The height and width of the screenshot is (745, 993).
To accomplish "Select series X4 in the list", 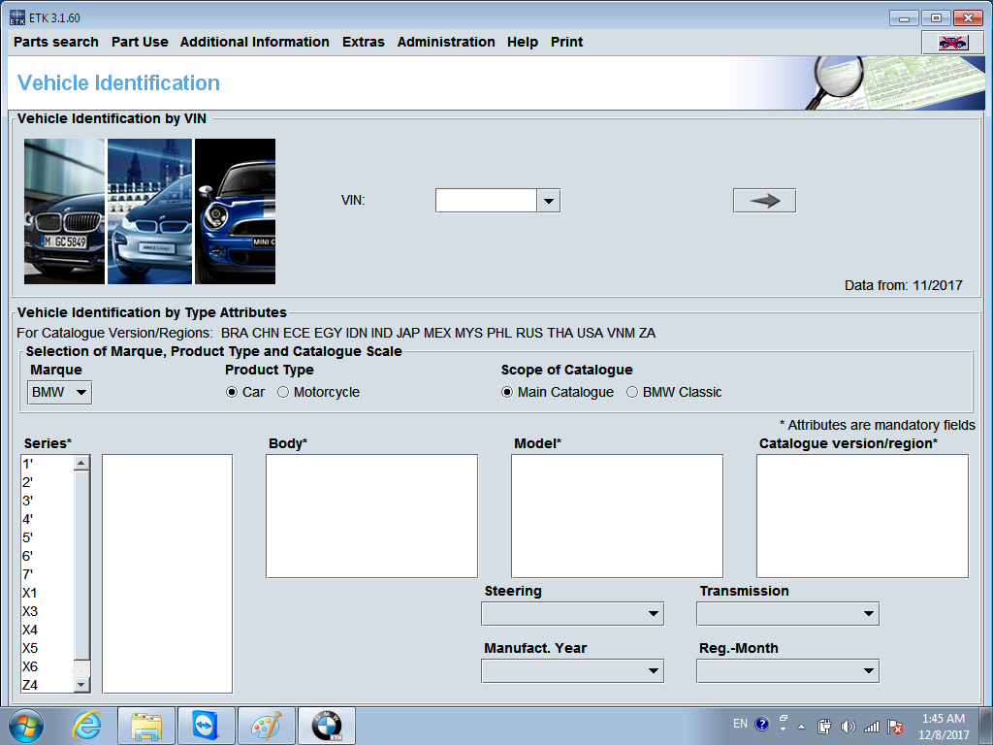I will 48,630.
